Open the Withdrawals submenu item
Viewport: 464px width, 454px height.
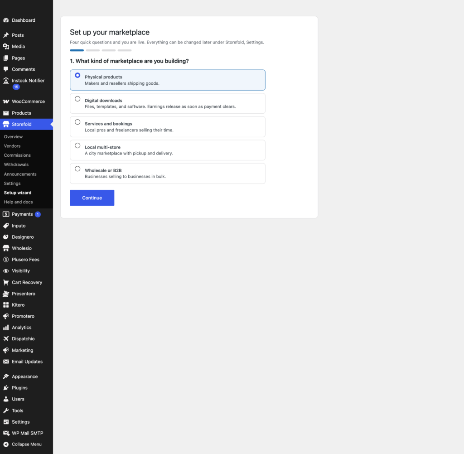16,164
